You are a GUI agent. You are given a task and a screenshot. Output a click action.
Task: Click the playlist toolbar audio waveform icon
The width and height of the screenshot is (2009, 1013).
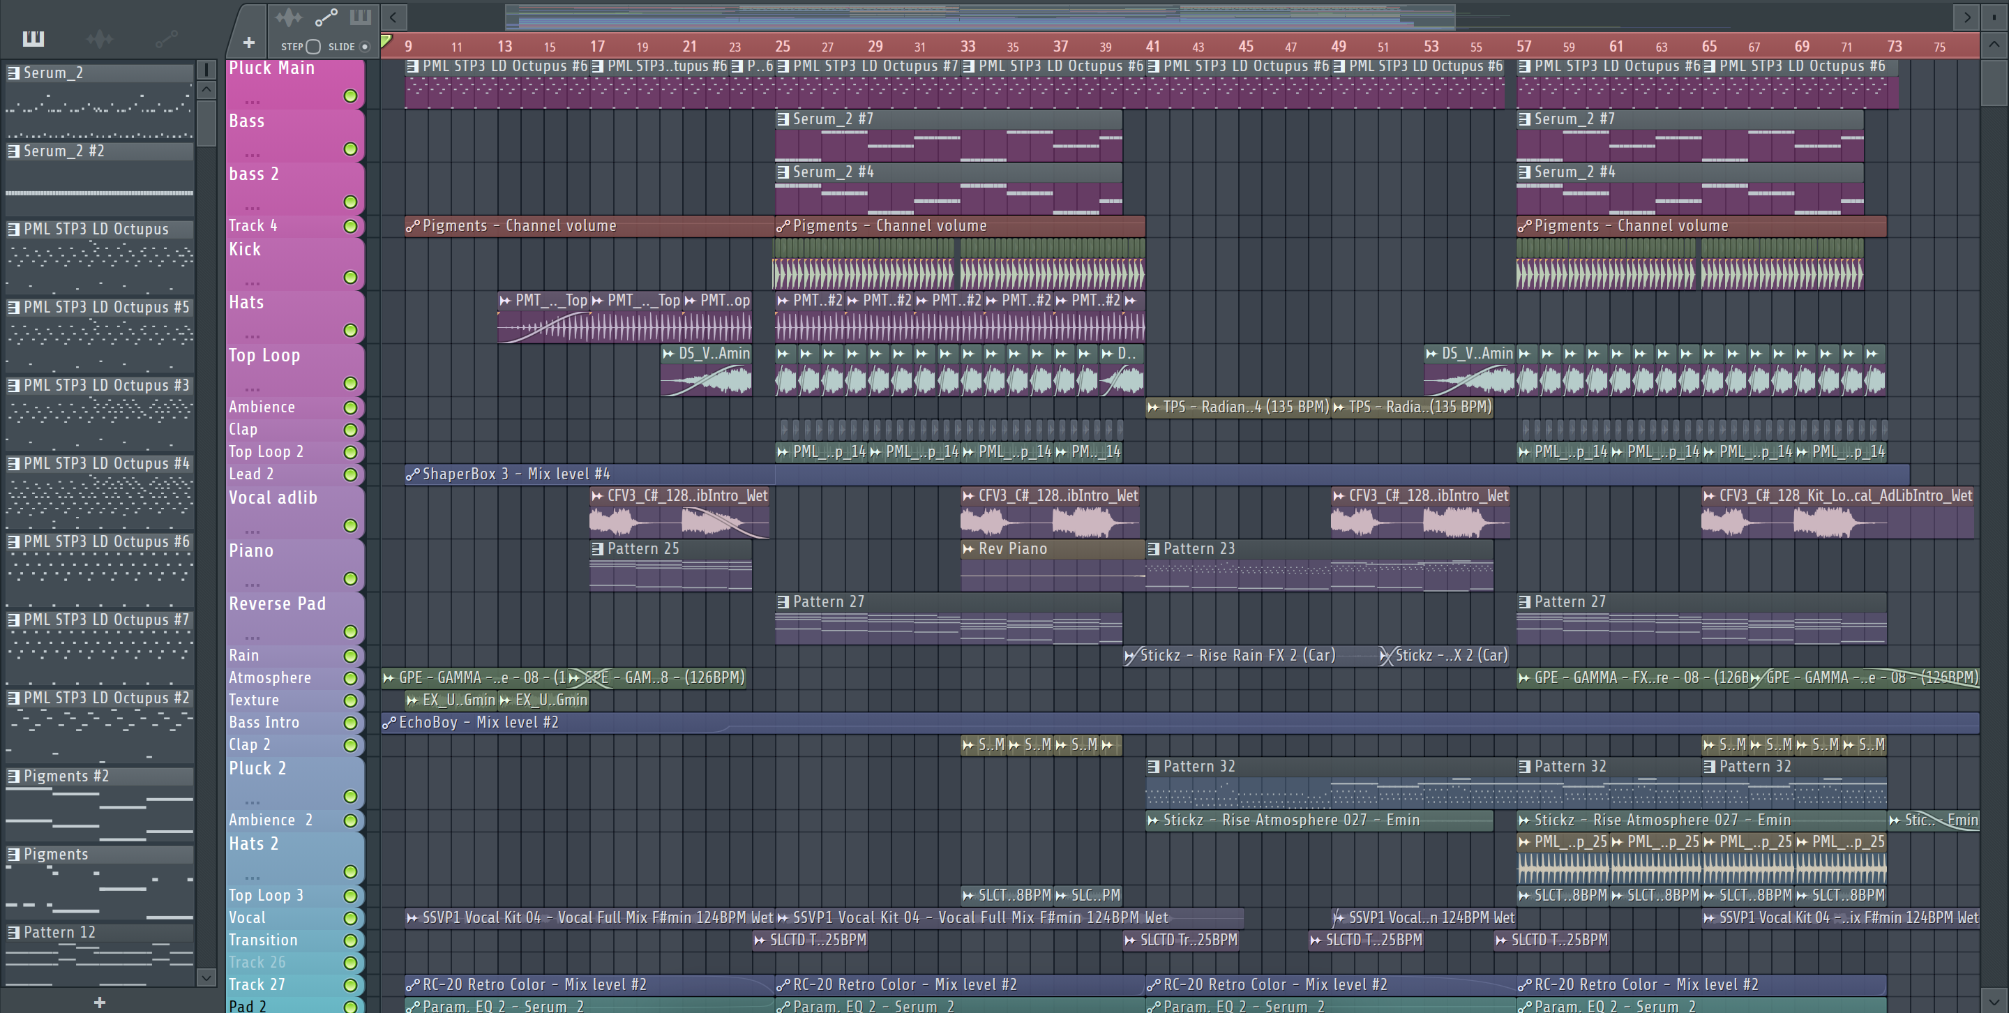289,16
